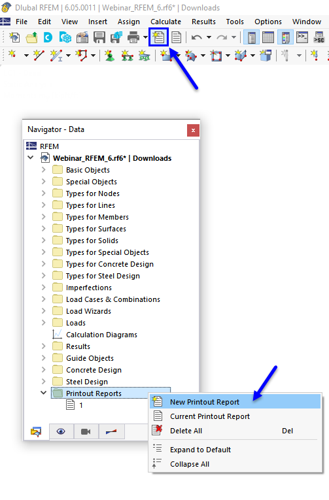This screenshot has width=329, height=500.
Task: Open the Window menu
Action: coord(307,22)
